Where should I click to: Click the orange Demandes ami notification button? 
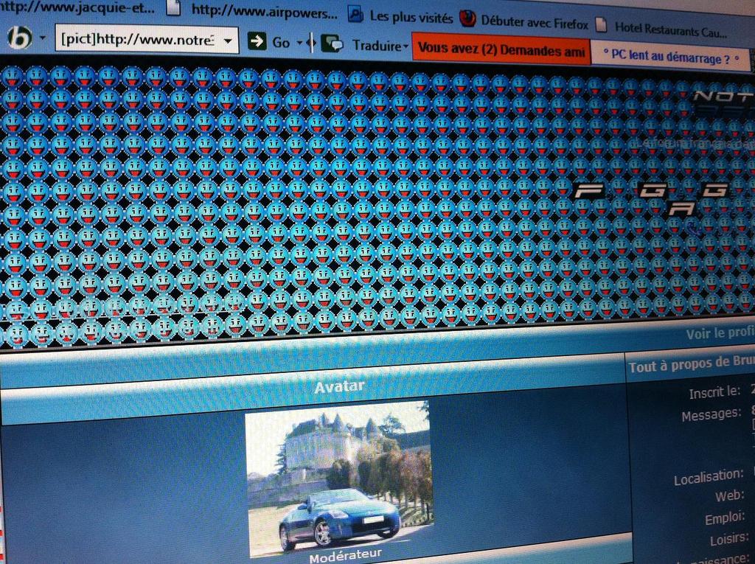(501, 51)
